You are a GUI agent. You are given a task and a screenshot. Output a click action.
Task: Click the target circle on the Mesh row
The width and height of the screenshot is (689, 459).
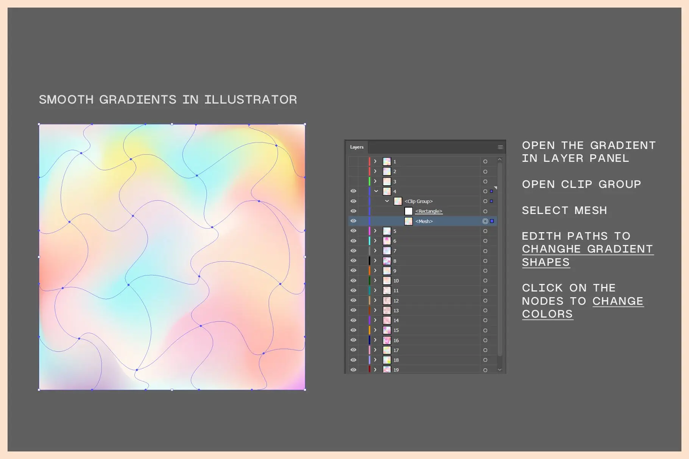[x=485, y=221]
